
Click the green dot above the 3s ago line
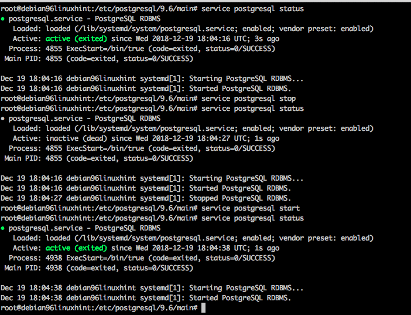point(3,19)
